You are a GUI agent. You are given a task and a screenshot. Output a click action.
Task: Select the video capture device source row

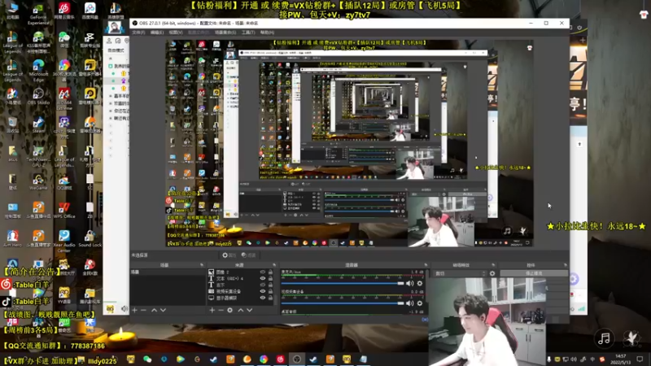click(240, 291)
